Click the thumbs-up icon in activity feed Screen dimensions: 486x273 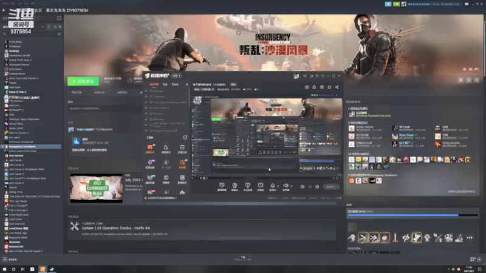(x=77, y=141)
